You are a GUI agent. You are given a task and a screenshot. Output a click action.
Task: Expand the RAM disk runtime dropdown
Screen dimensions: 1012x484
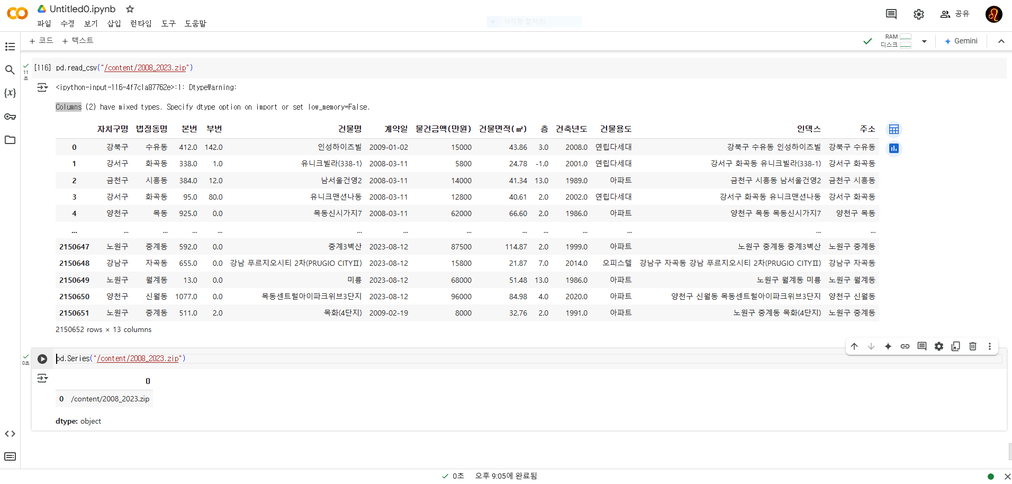coord(924,41)
